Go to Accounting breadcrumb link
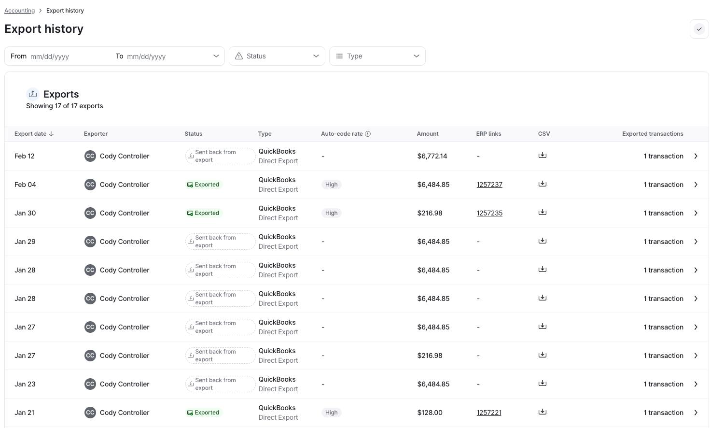The image size is (710, 428). click(x=19, y=11)
